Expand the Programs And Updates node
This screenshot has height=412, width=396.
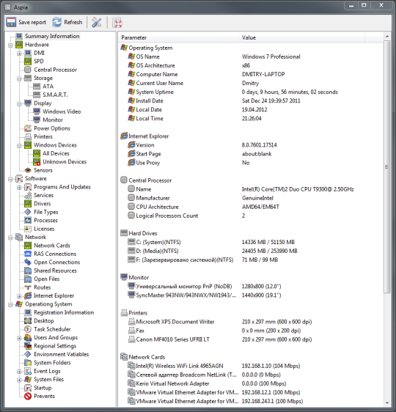tap(19, 188)
